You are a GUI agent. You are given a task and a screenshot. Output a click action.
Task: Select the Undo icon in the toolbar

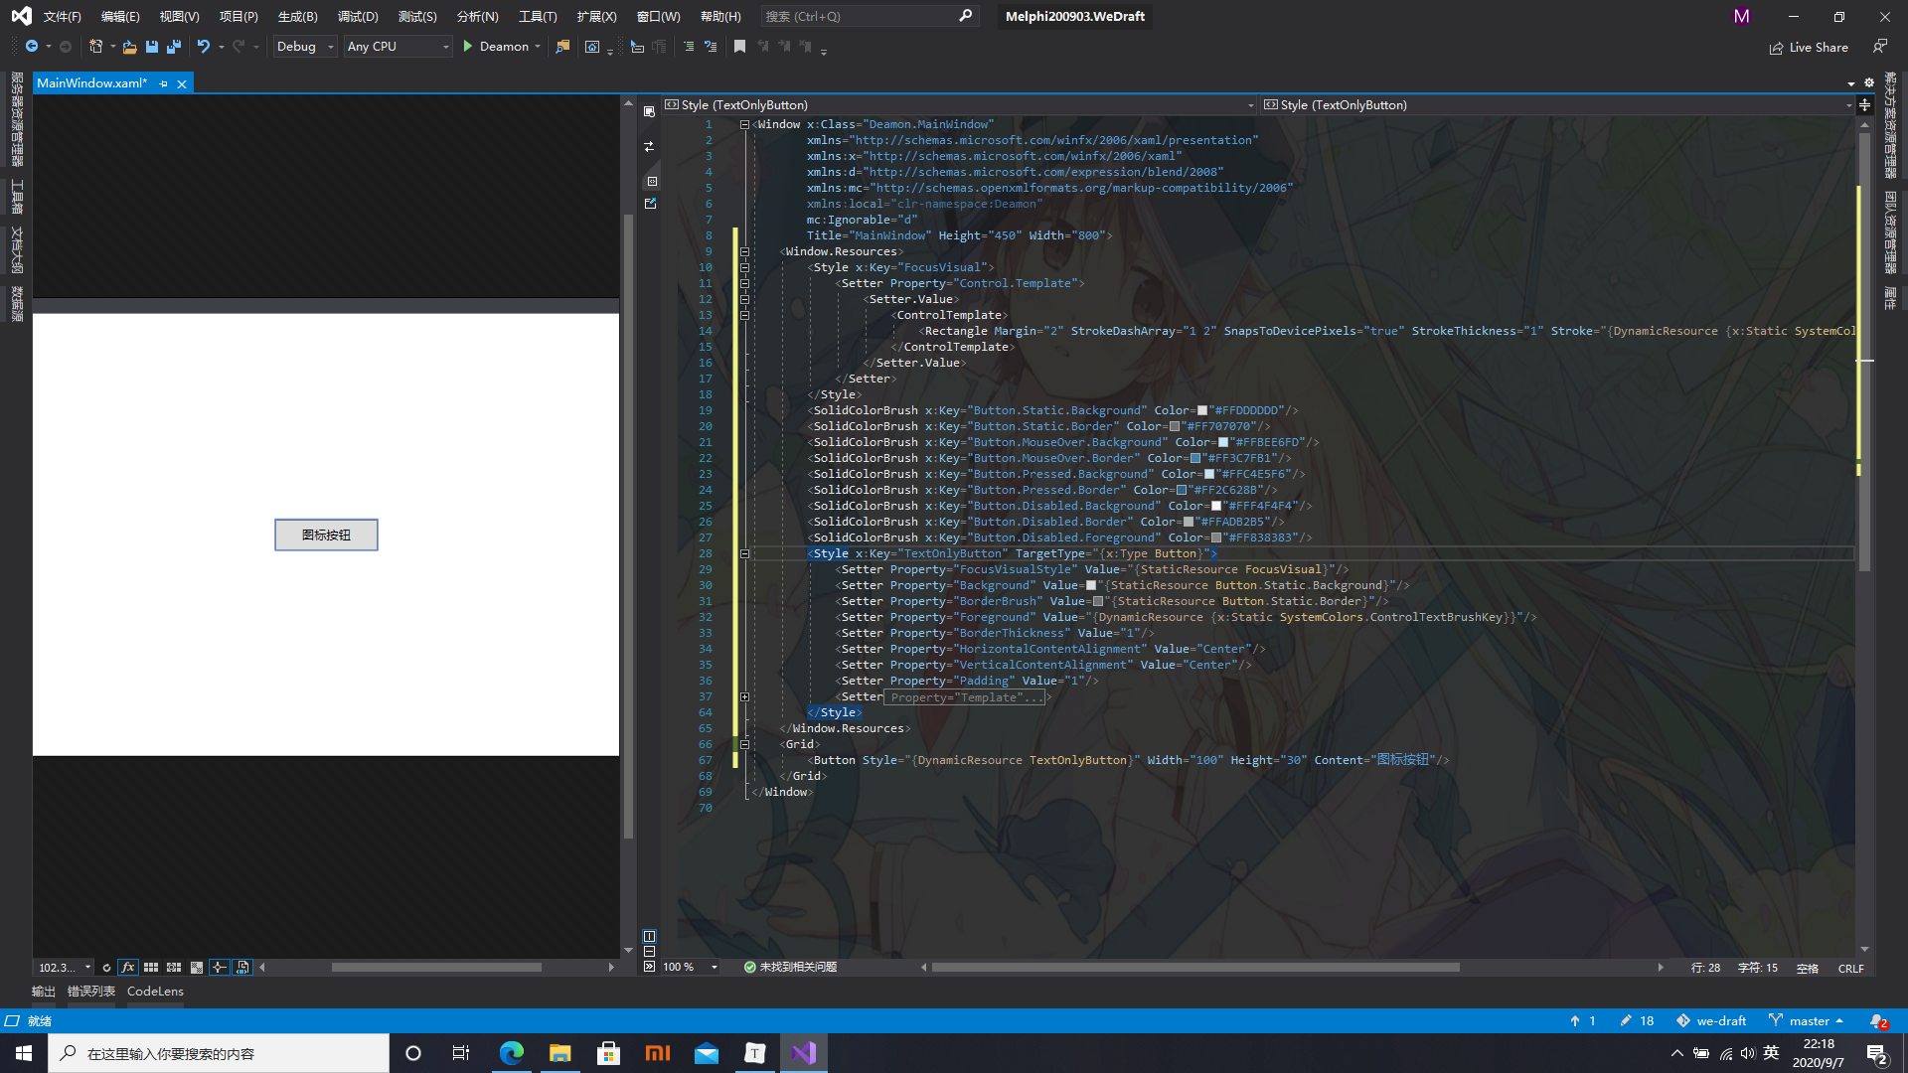(205, 46)
